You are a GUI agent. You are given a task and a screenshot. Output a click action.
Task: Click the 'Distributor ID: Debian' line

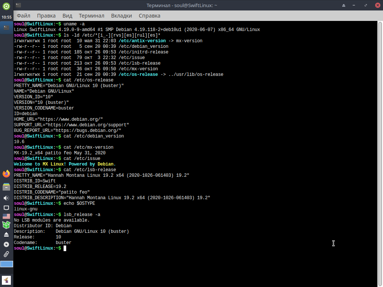43,226
